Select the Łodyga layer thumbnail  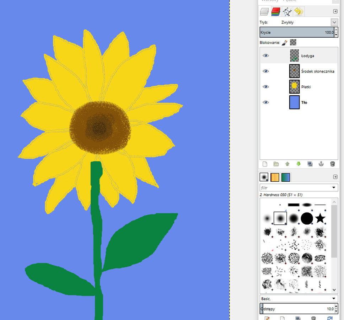pyautogui.click(x=294, y=55)
